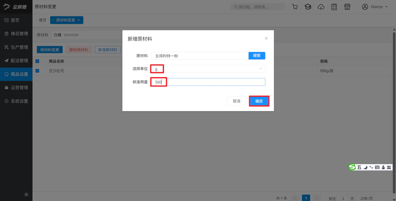Screen dimensions: 396x201
Task: Focus the top search box 搜功能、搜报表
Action: pyautogui.click(x=258, y=7)
